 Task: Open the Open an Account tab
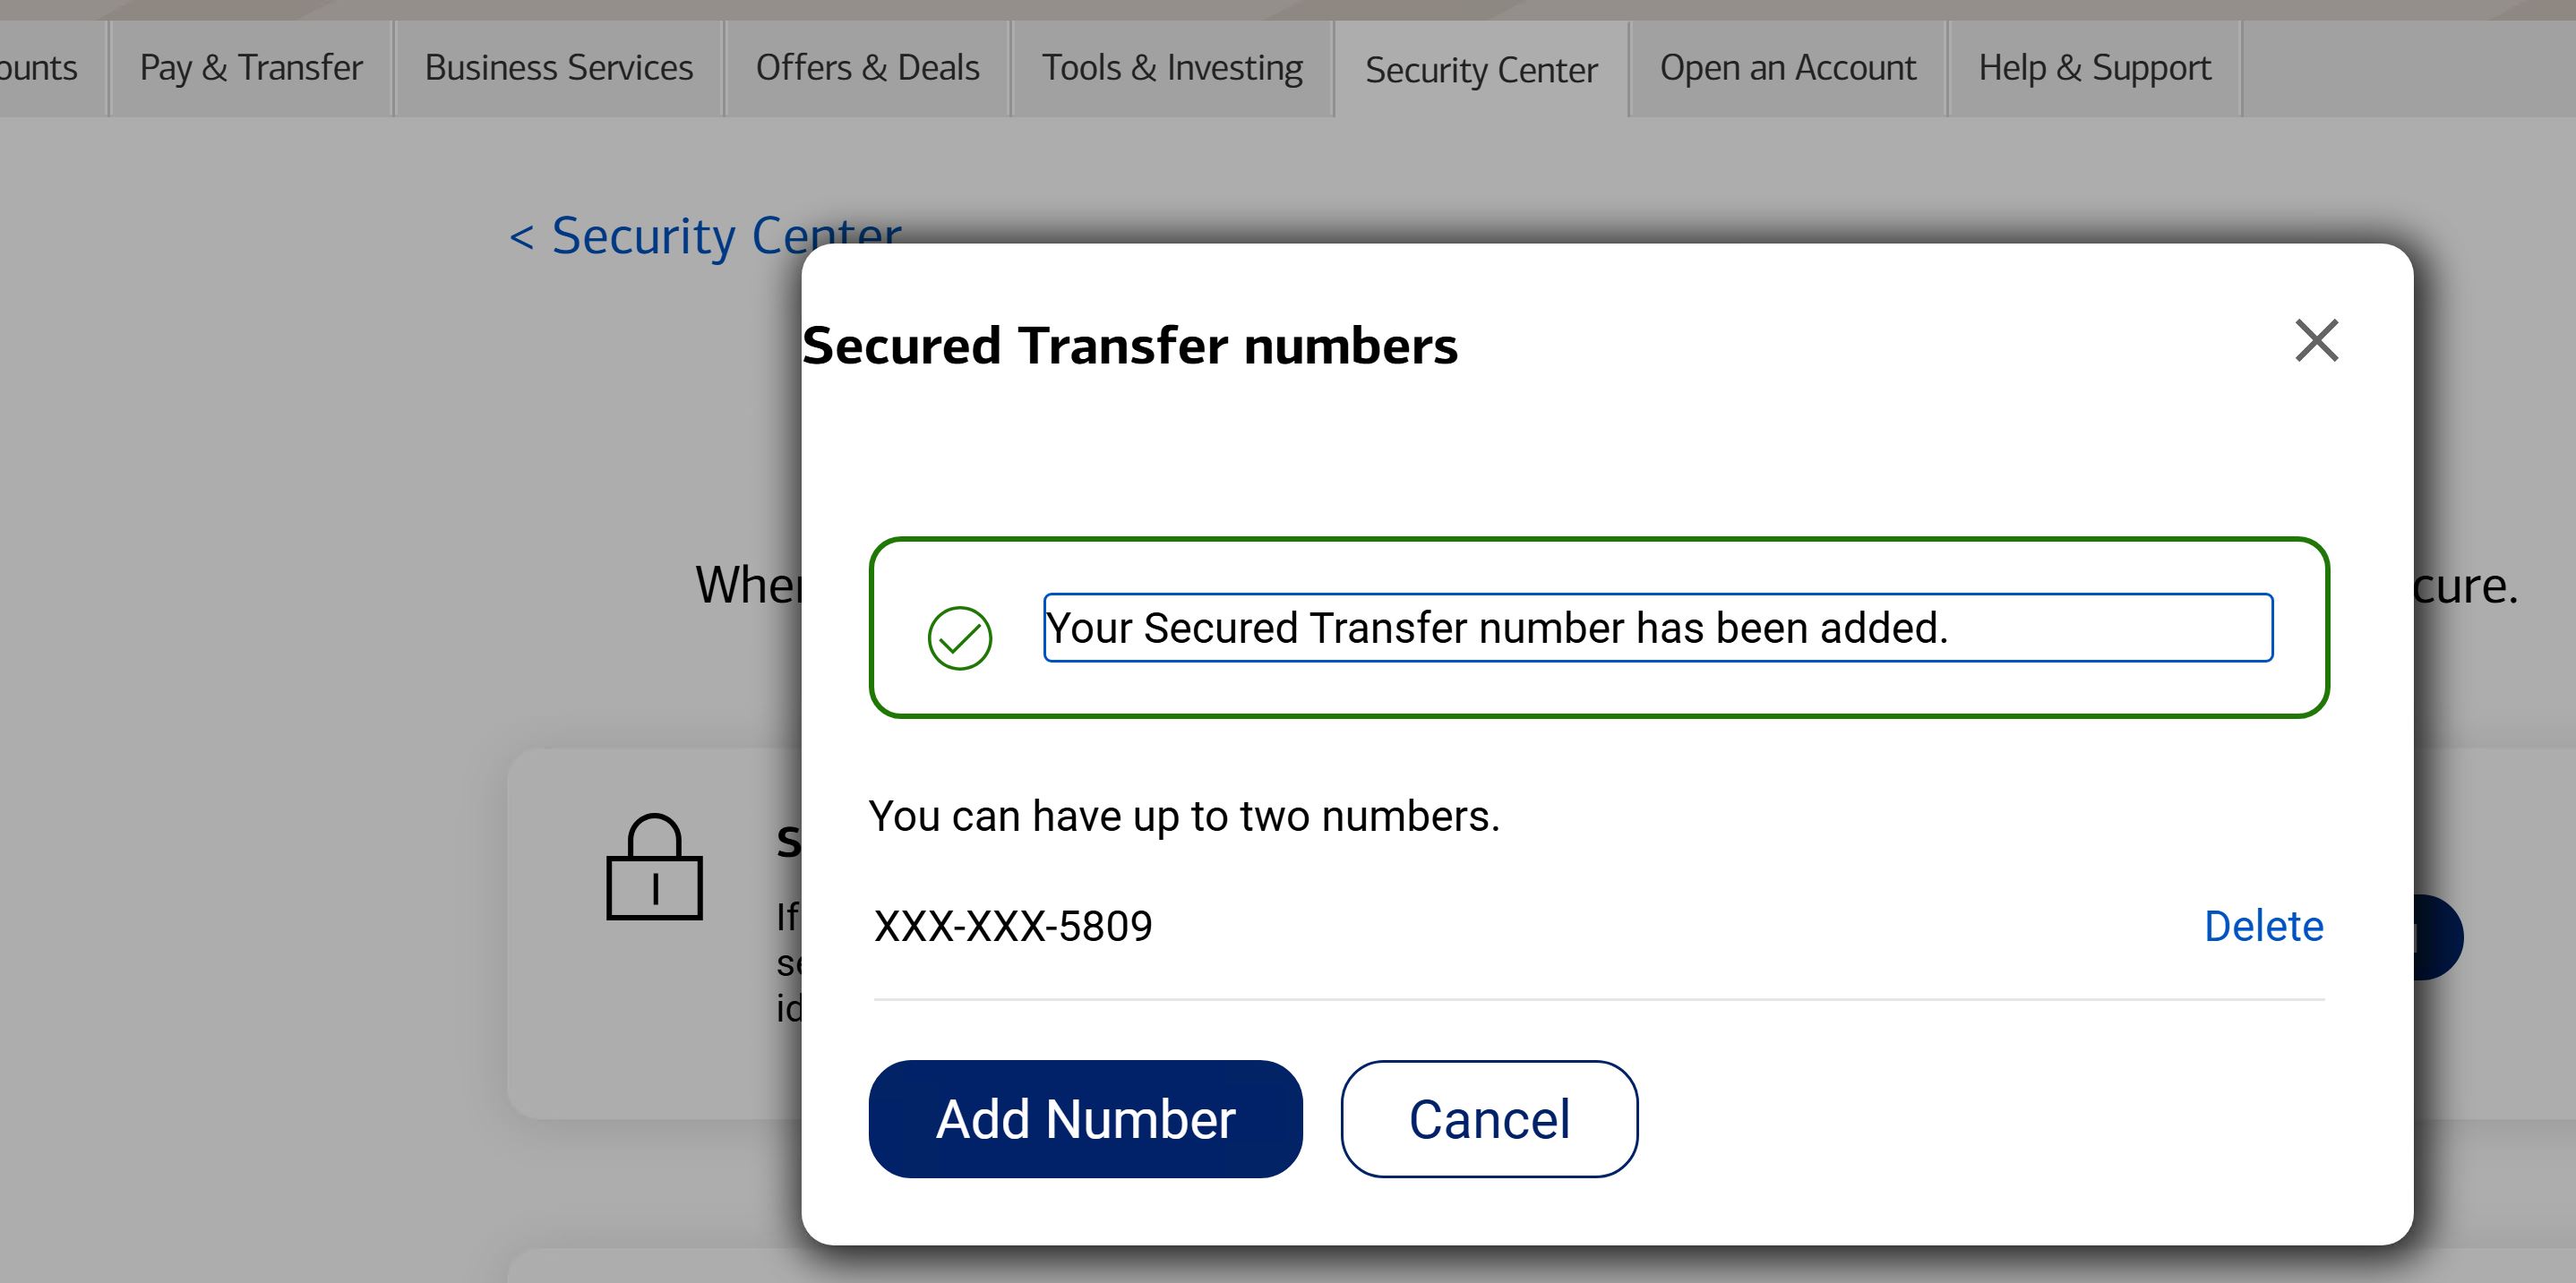click(1788, 68)
